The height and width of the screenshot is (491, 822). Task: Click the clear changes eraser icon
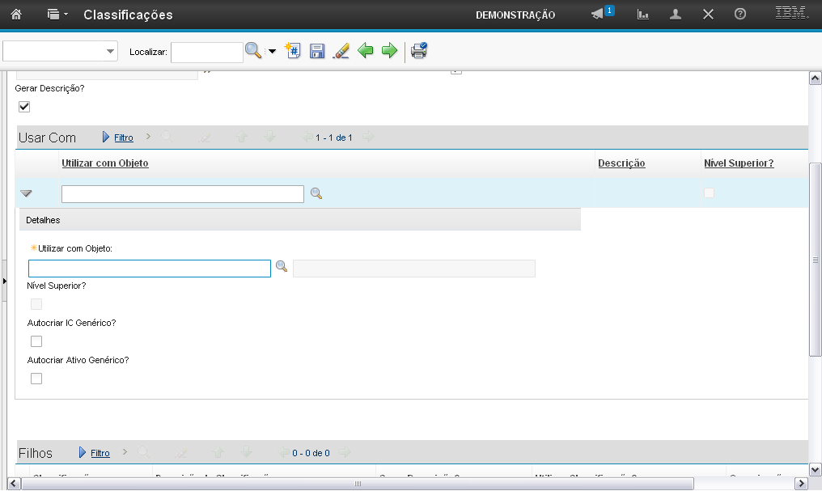[341, 51]
